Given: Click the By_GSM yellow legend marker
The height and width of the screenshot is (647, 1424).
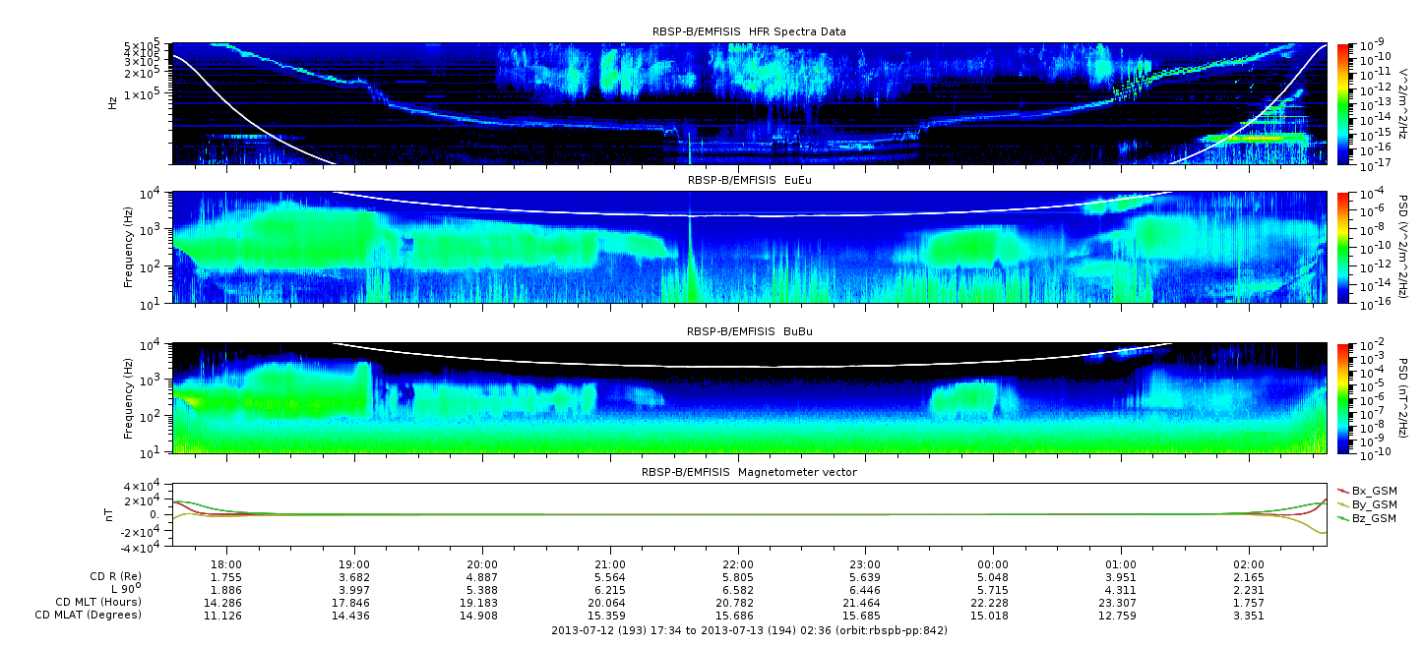Looking at the screenshot, I should pos(1342,503).
